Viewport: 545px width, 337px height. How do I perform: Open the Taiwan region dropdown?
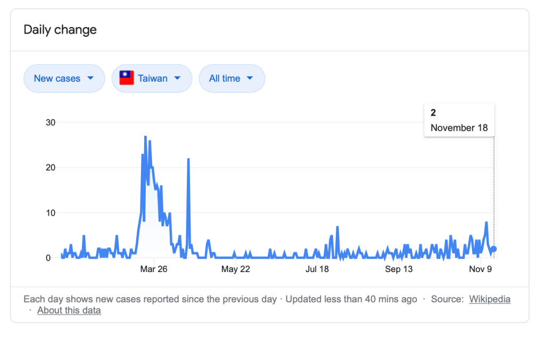point(152,78)
